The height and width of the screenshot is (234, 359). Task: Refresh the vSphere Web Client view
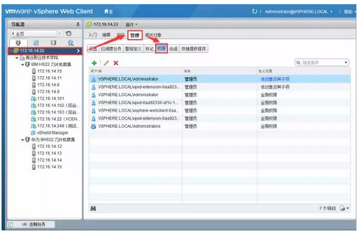pyautogui.click(x=254, y=11)
